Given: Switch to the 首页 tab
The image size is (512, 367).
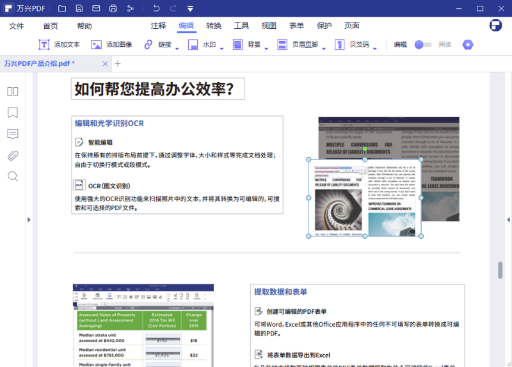Looking at the screenshot, I should tap(51, 26).
